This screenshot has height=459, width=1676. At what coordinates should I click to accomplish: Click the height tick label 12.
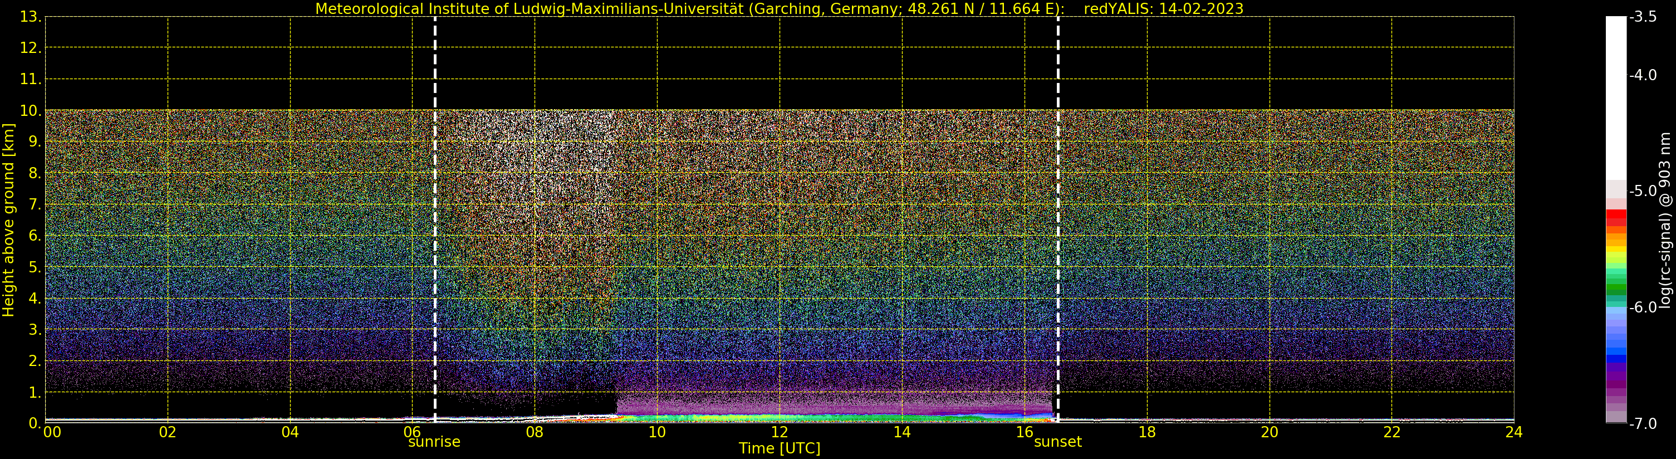coord(31,48)
